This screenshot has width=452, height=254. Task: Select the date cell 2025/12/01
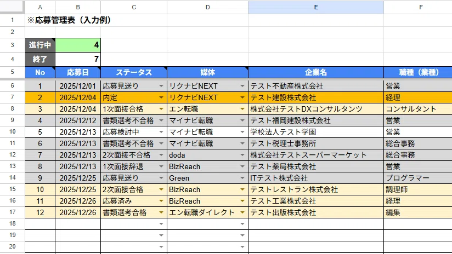pyautogui.click(x=78, y=86)
